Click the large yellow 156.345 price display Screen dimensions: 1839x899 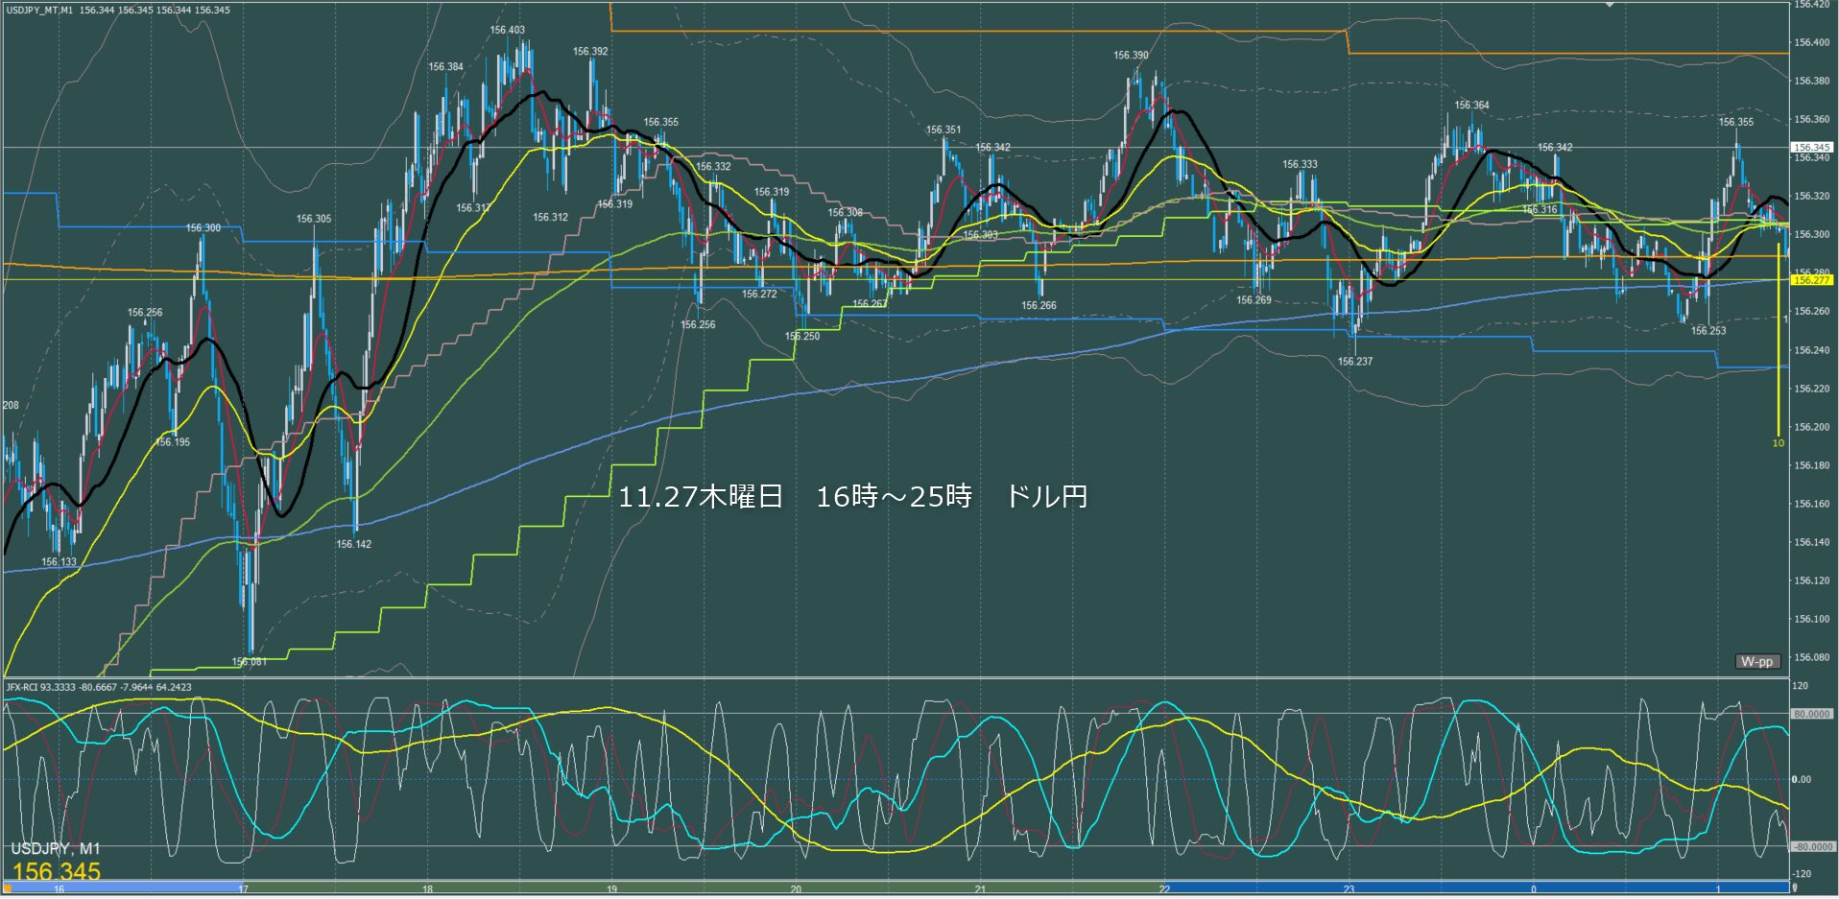[x=56, y=871]
